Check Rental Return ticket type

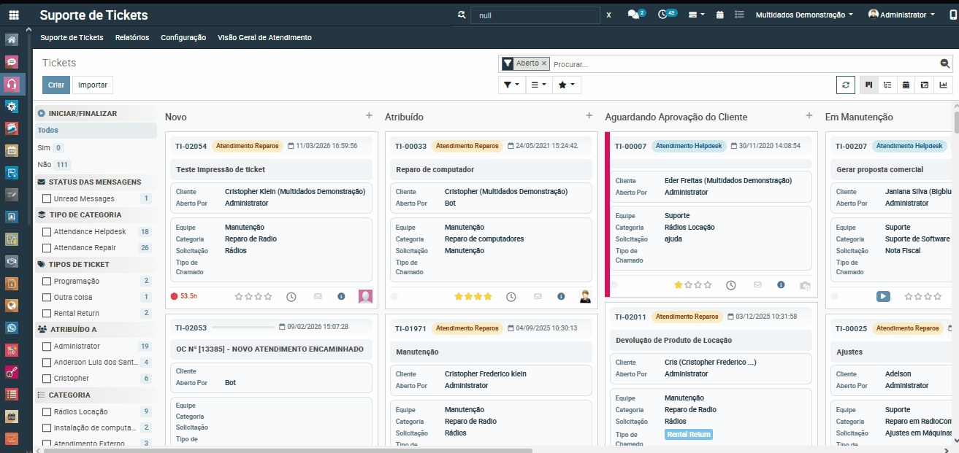click(x=47, y=313)
